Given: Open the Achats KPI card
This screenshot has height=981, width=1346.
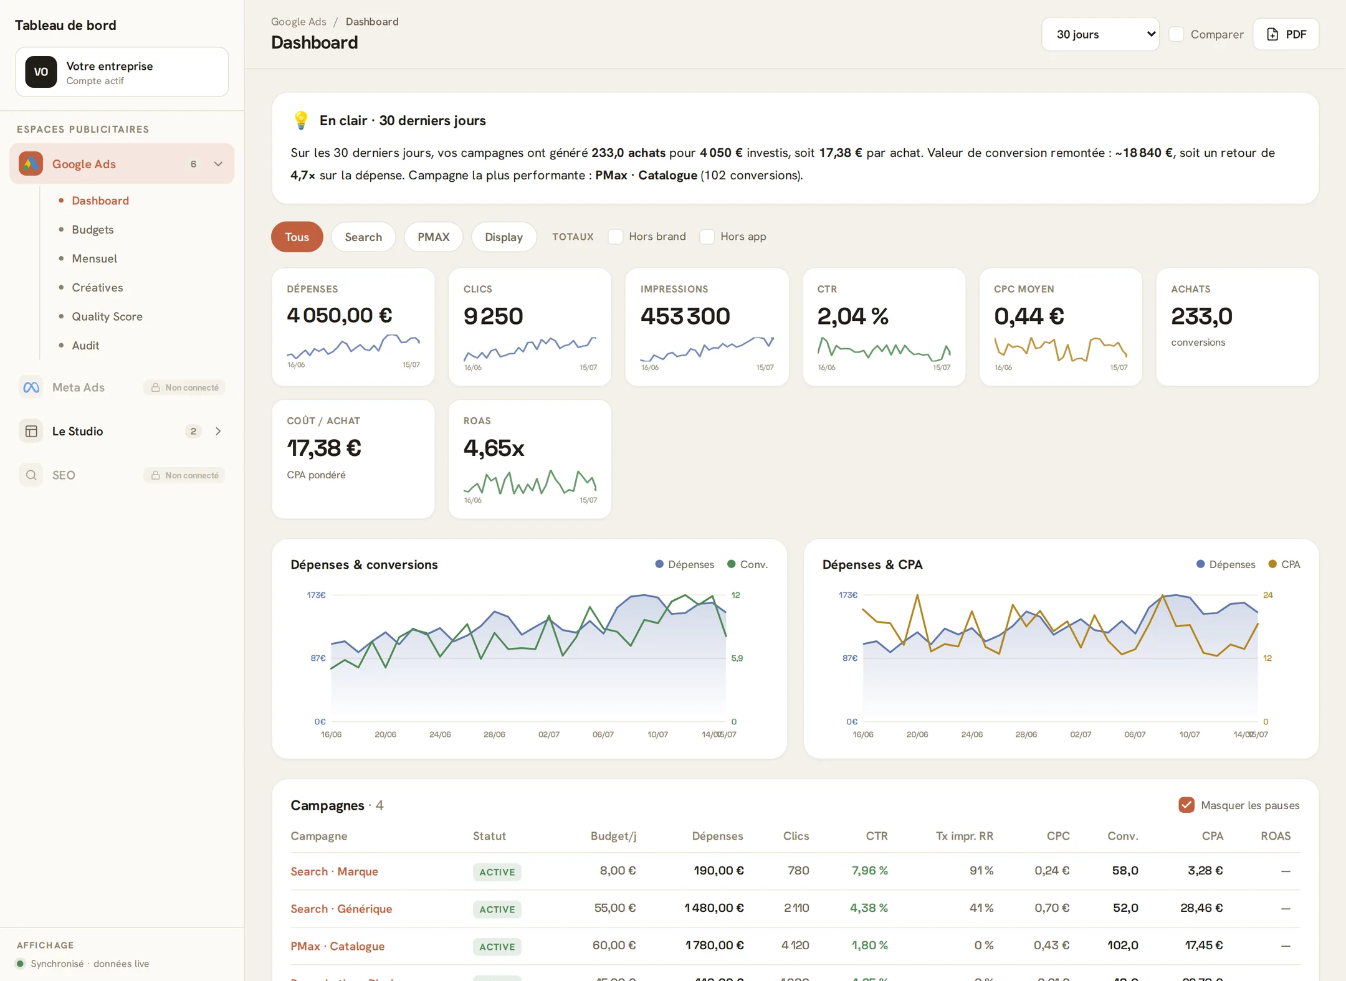Looking at the screenshot, I should (1237, 327).
